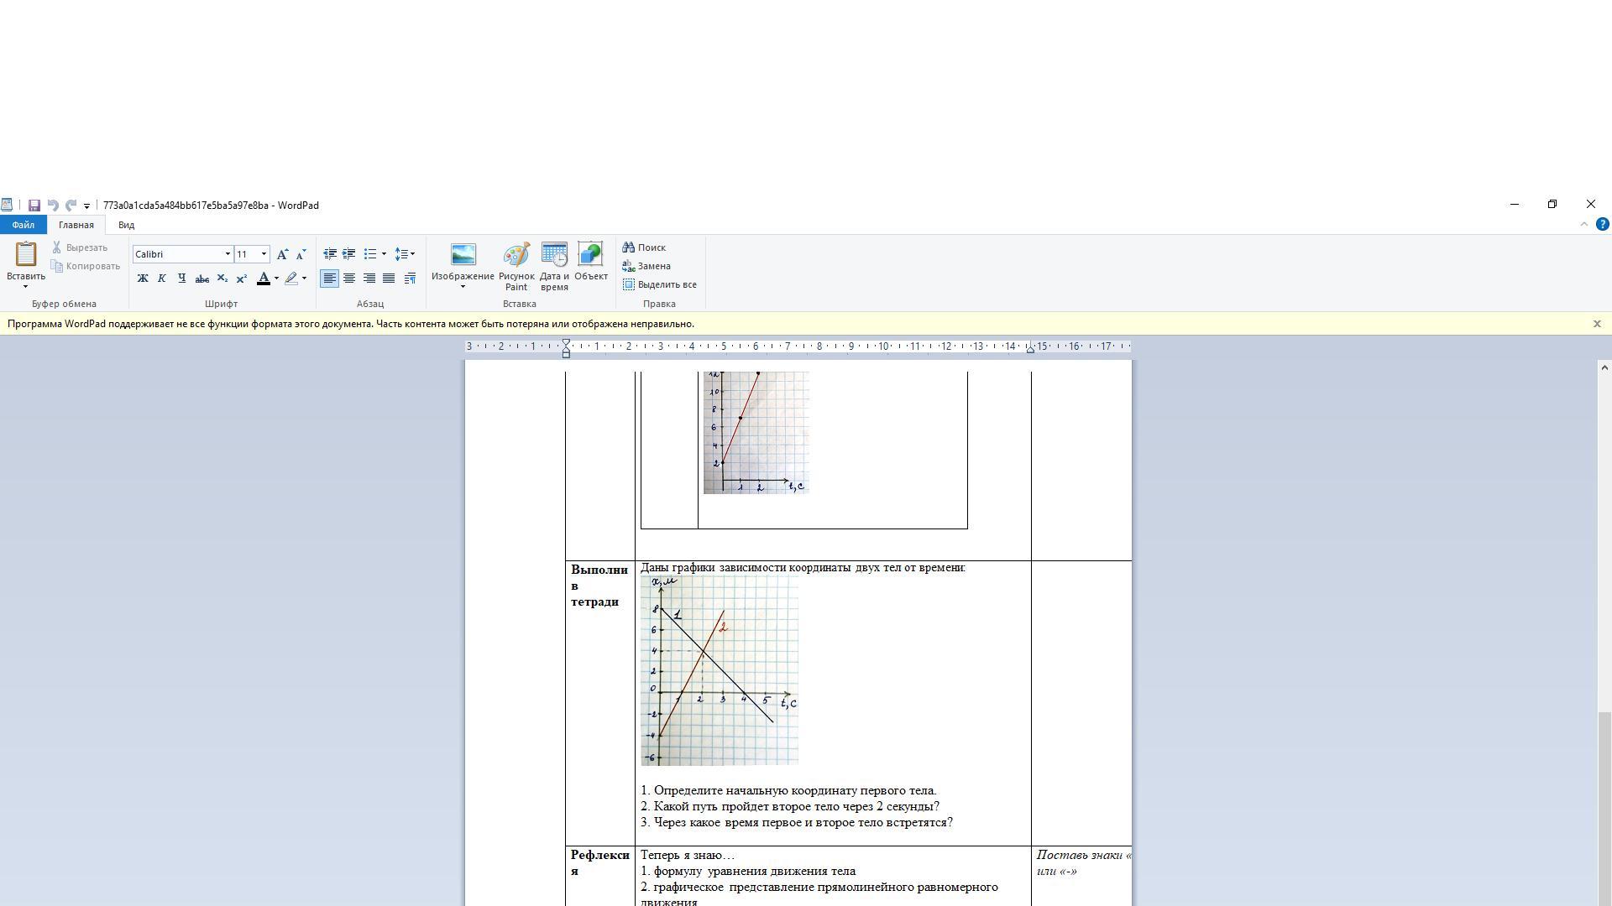Save the document from quick access toolbar
The height and width of the screenshot is (906, 1612).
[x=34, y=206]
